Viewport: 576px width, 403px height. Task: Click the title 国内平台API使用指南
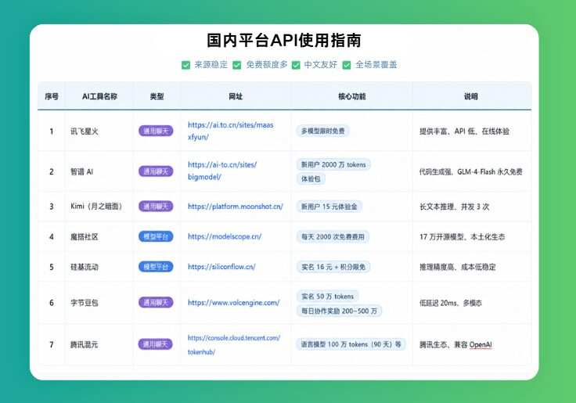284,40
